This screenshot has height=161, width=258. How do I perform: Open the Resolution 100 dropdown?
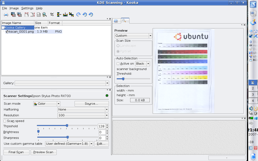pyautogui.click(x=83, y=115)
